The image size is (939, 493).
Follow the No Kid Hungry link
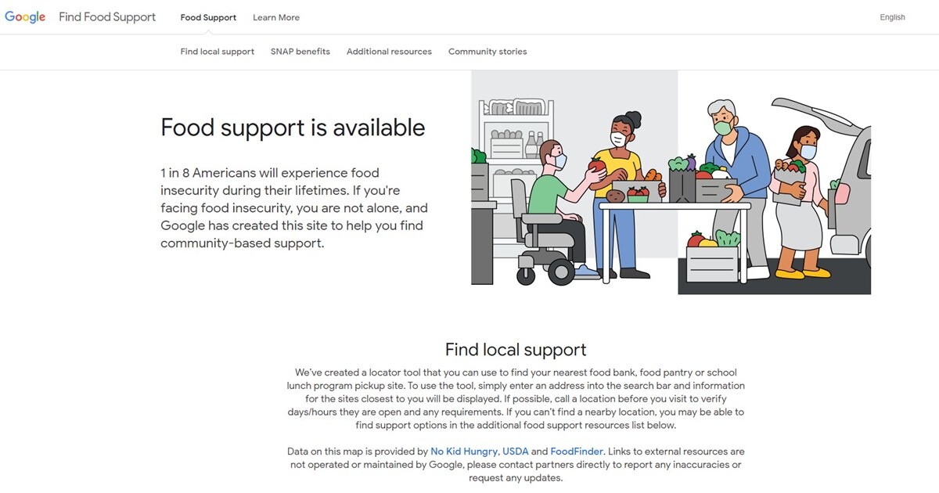[x=464, y=452]
